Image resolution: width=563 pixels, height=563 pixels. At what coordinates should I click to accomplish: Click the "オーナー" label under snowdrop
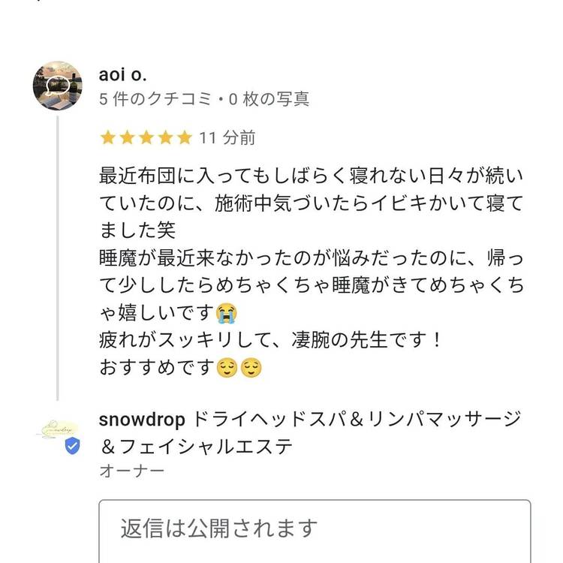pos(131,471)
